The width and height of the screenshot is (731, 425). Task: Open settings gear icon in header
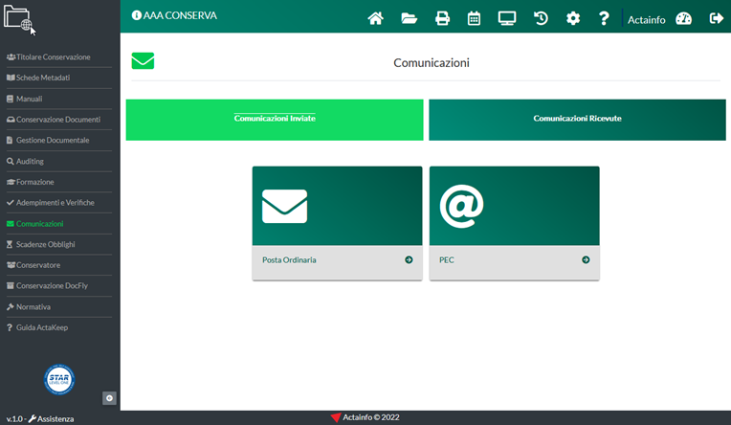573,18
